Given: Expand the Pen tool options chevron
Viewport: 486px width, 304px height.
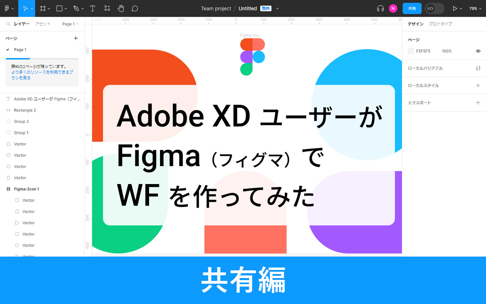Looking at the screenshot, I should (83, 9).
